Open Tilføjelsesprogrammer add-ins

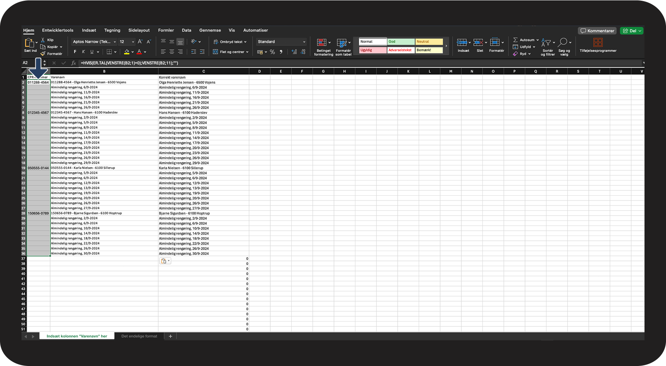click(598, 45)
